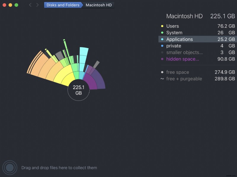Click the back navigation arrow
The width and height of the screenshot is (237, 177).
point(31,5)
